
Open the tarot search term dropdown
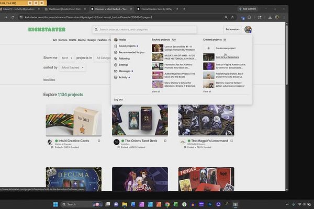pos(67,58)
